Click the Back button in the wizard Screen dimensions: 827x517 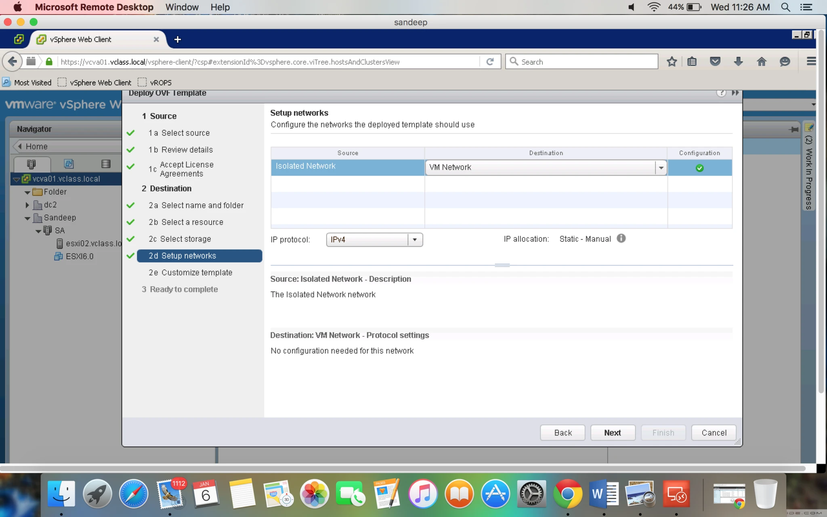563,433
